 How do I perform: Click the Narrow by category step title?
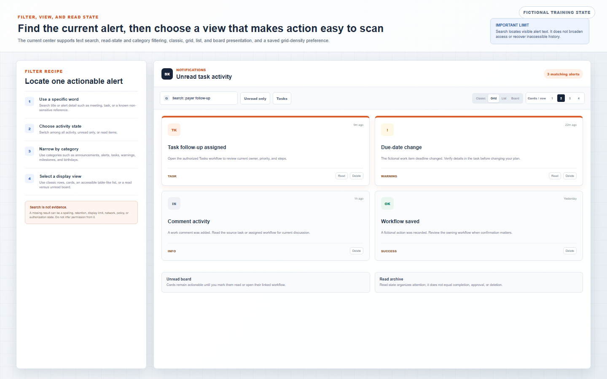tap(59, 149)
